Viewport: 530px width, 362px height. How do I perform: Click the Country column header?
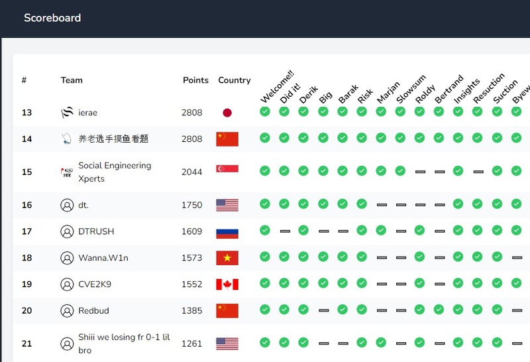pos(235,80)
